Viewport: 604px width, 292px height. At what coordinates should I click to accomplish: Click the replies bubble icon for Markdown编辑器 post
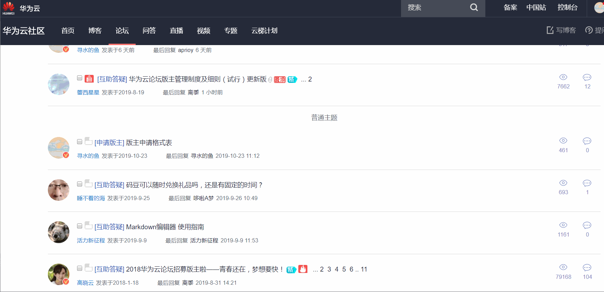tap(587, 225)
